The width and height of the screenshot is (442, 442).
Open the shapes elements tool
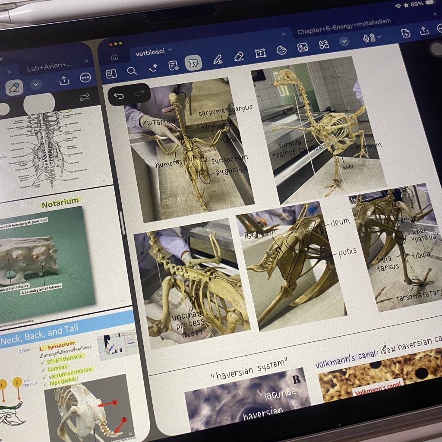click(x=323, y=44)
